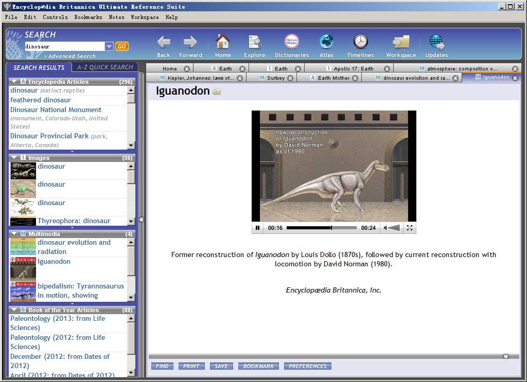Open Dinosaur National Monument article
The width and height of the screenshot is (527, 382).
pos(56,110)
